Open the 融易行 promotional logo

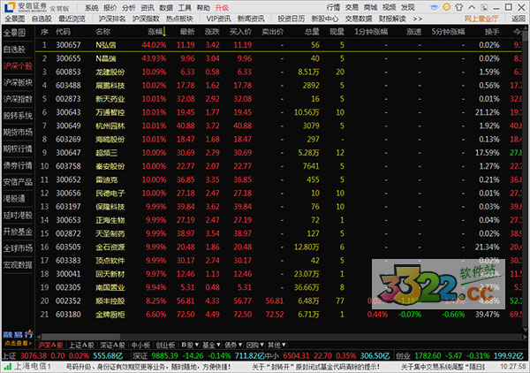pyautogui.click(x=19, y=334)
